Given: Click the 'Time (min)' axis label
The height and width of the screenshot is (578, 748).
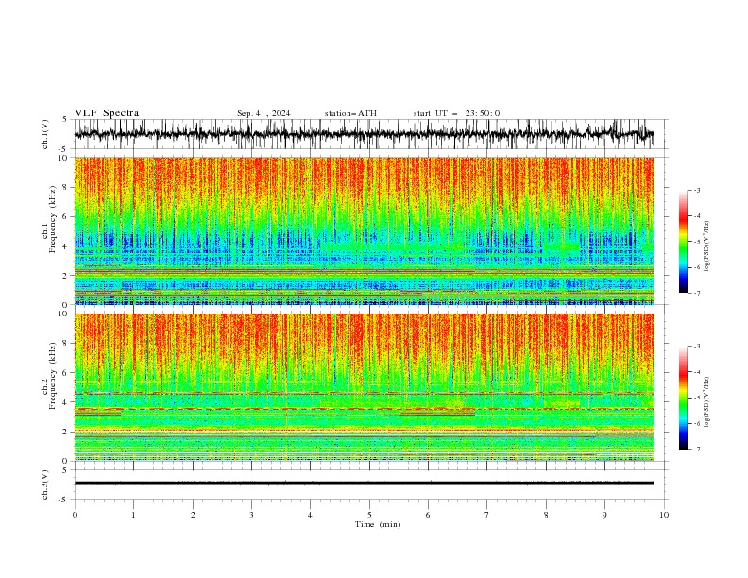Looking at the screenshot, I should coord(378,524).
